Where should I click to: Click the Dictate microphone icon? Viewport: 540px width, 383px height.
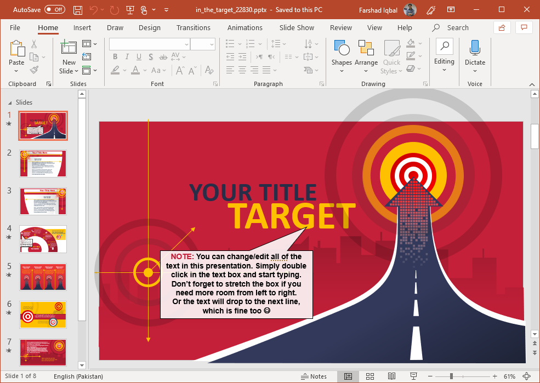point(475,48)
